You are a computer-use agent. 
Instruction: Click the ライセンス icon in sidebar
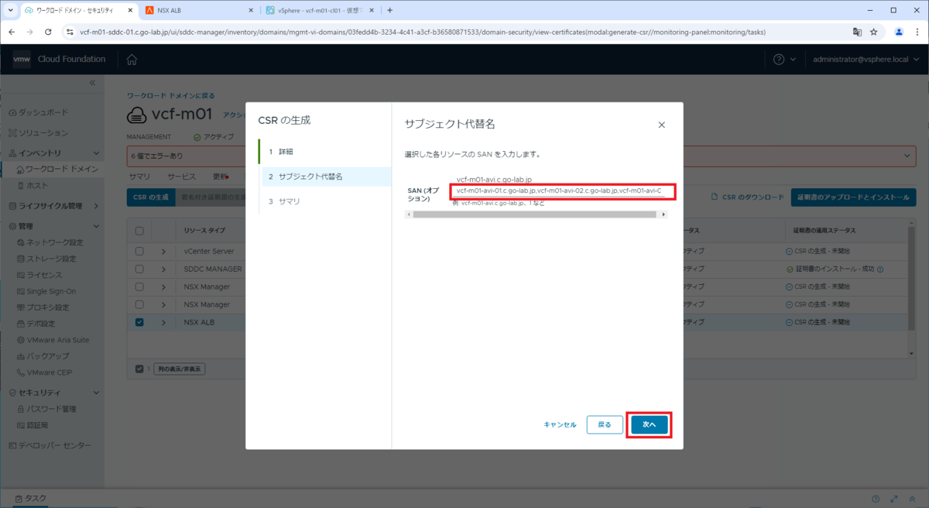pyautogui.click(x=20, y=275)
